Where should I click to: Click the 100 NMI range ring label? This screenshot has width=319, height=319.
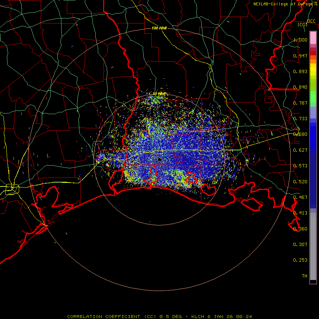click(159, 28)
